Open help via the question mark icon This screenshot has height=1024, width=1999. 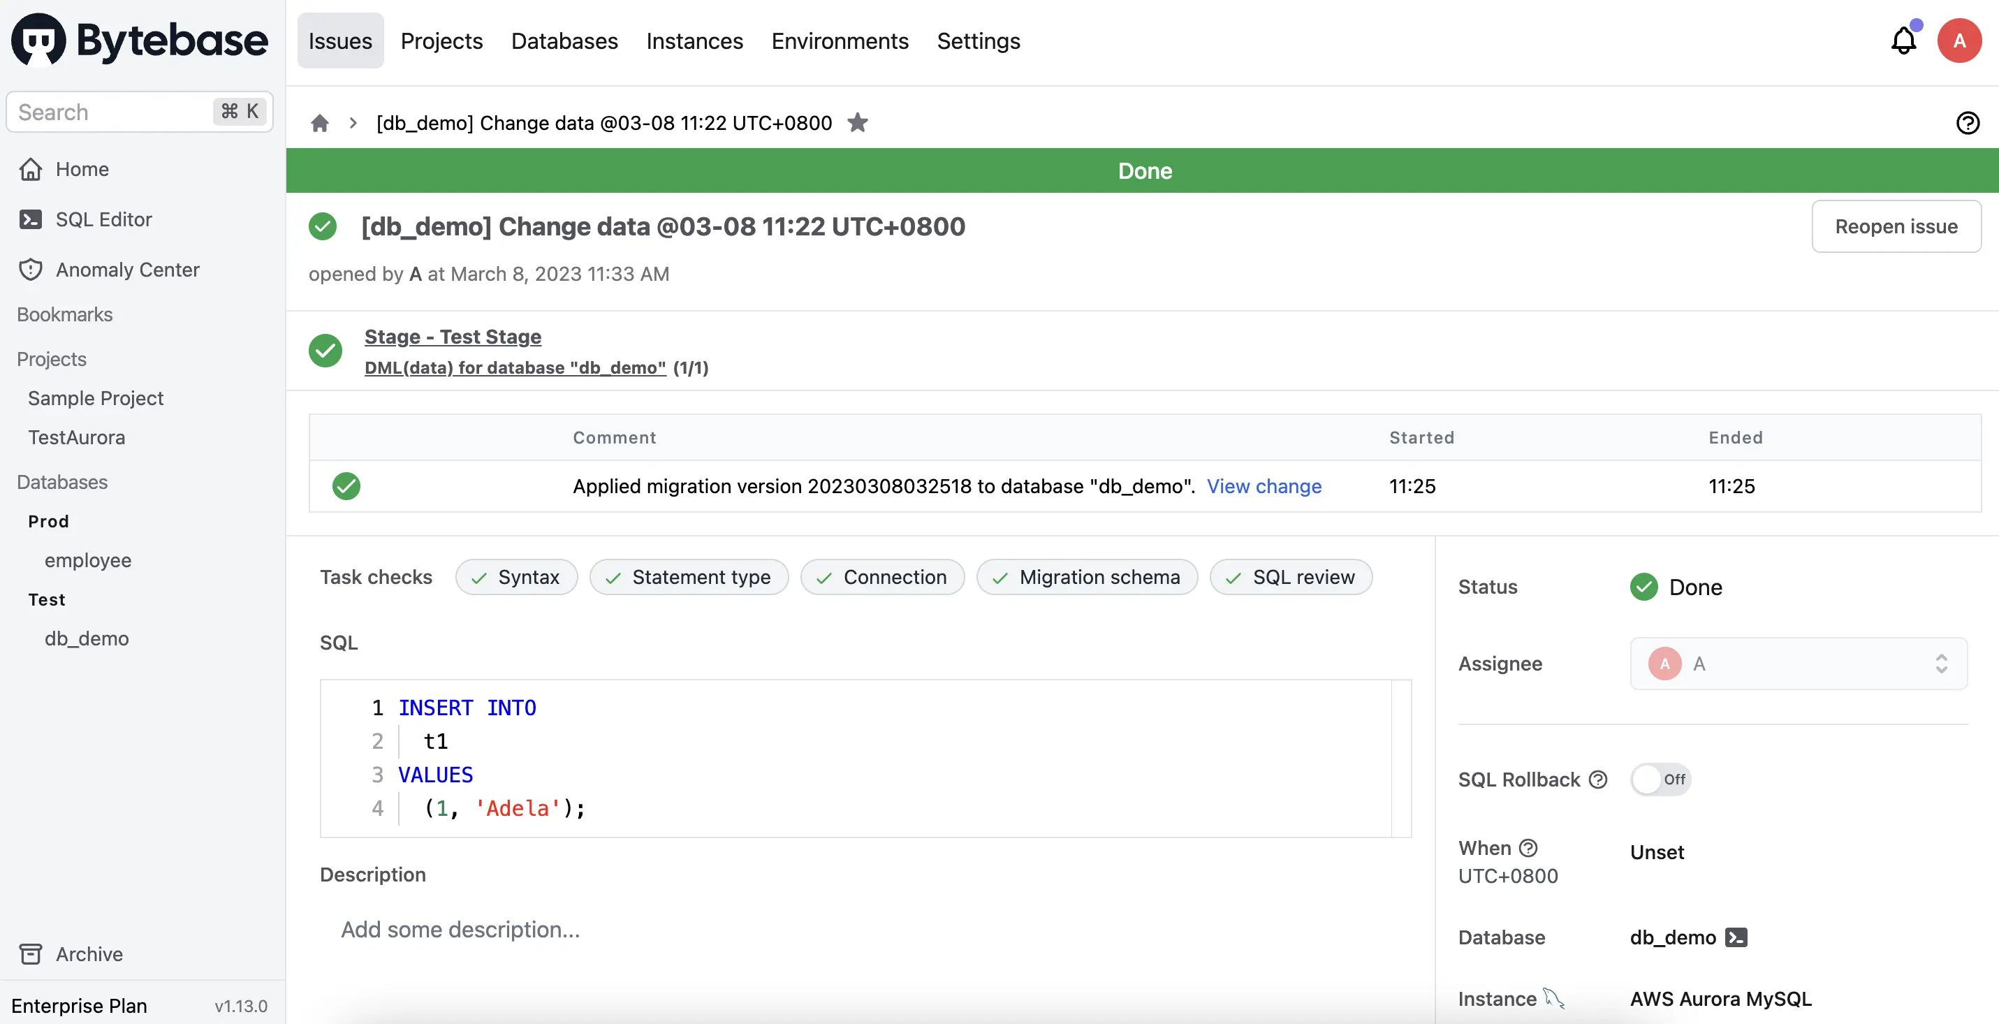[x=1969, y=122]
